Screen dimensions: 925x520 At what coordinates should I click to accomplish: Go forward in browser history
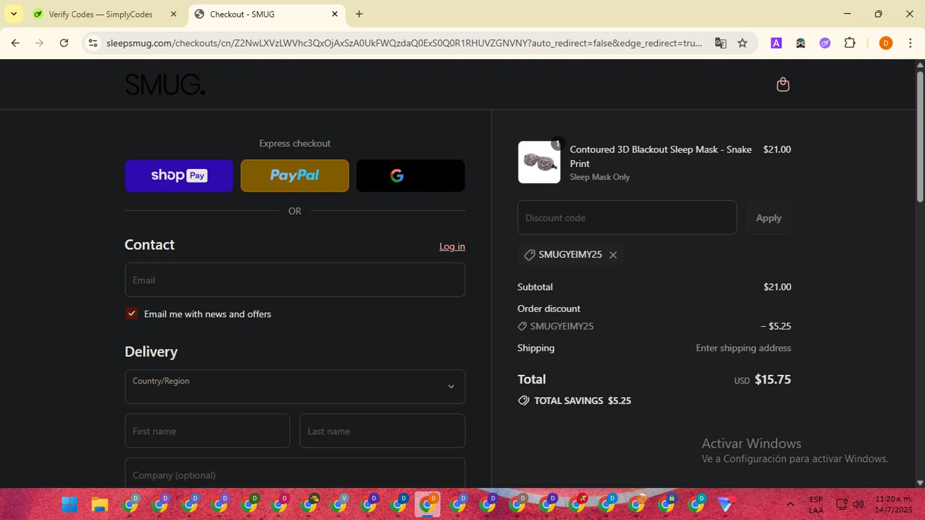click(39, 43)
